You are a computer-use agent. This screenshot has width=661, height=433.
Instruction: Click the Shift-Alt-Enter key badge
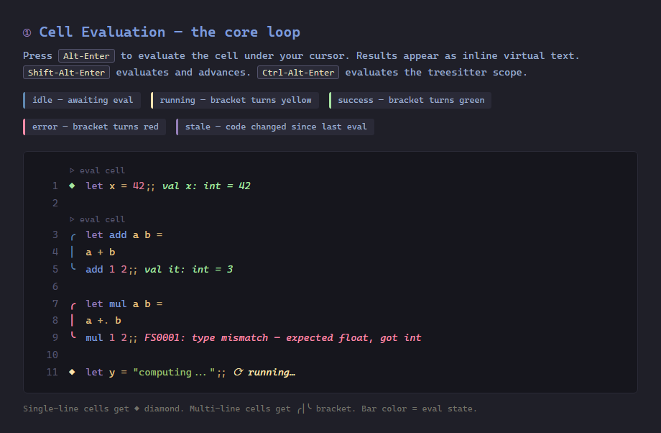point(66,72)
